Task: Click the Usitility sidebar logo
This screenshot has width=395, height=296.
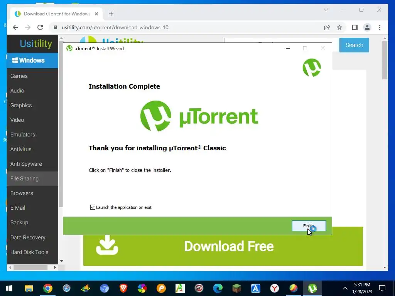Action: tap(36, 44)
